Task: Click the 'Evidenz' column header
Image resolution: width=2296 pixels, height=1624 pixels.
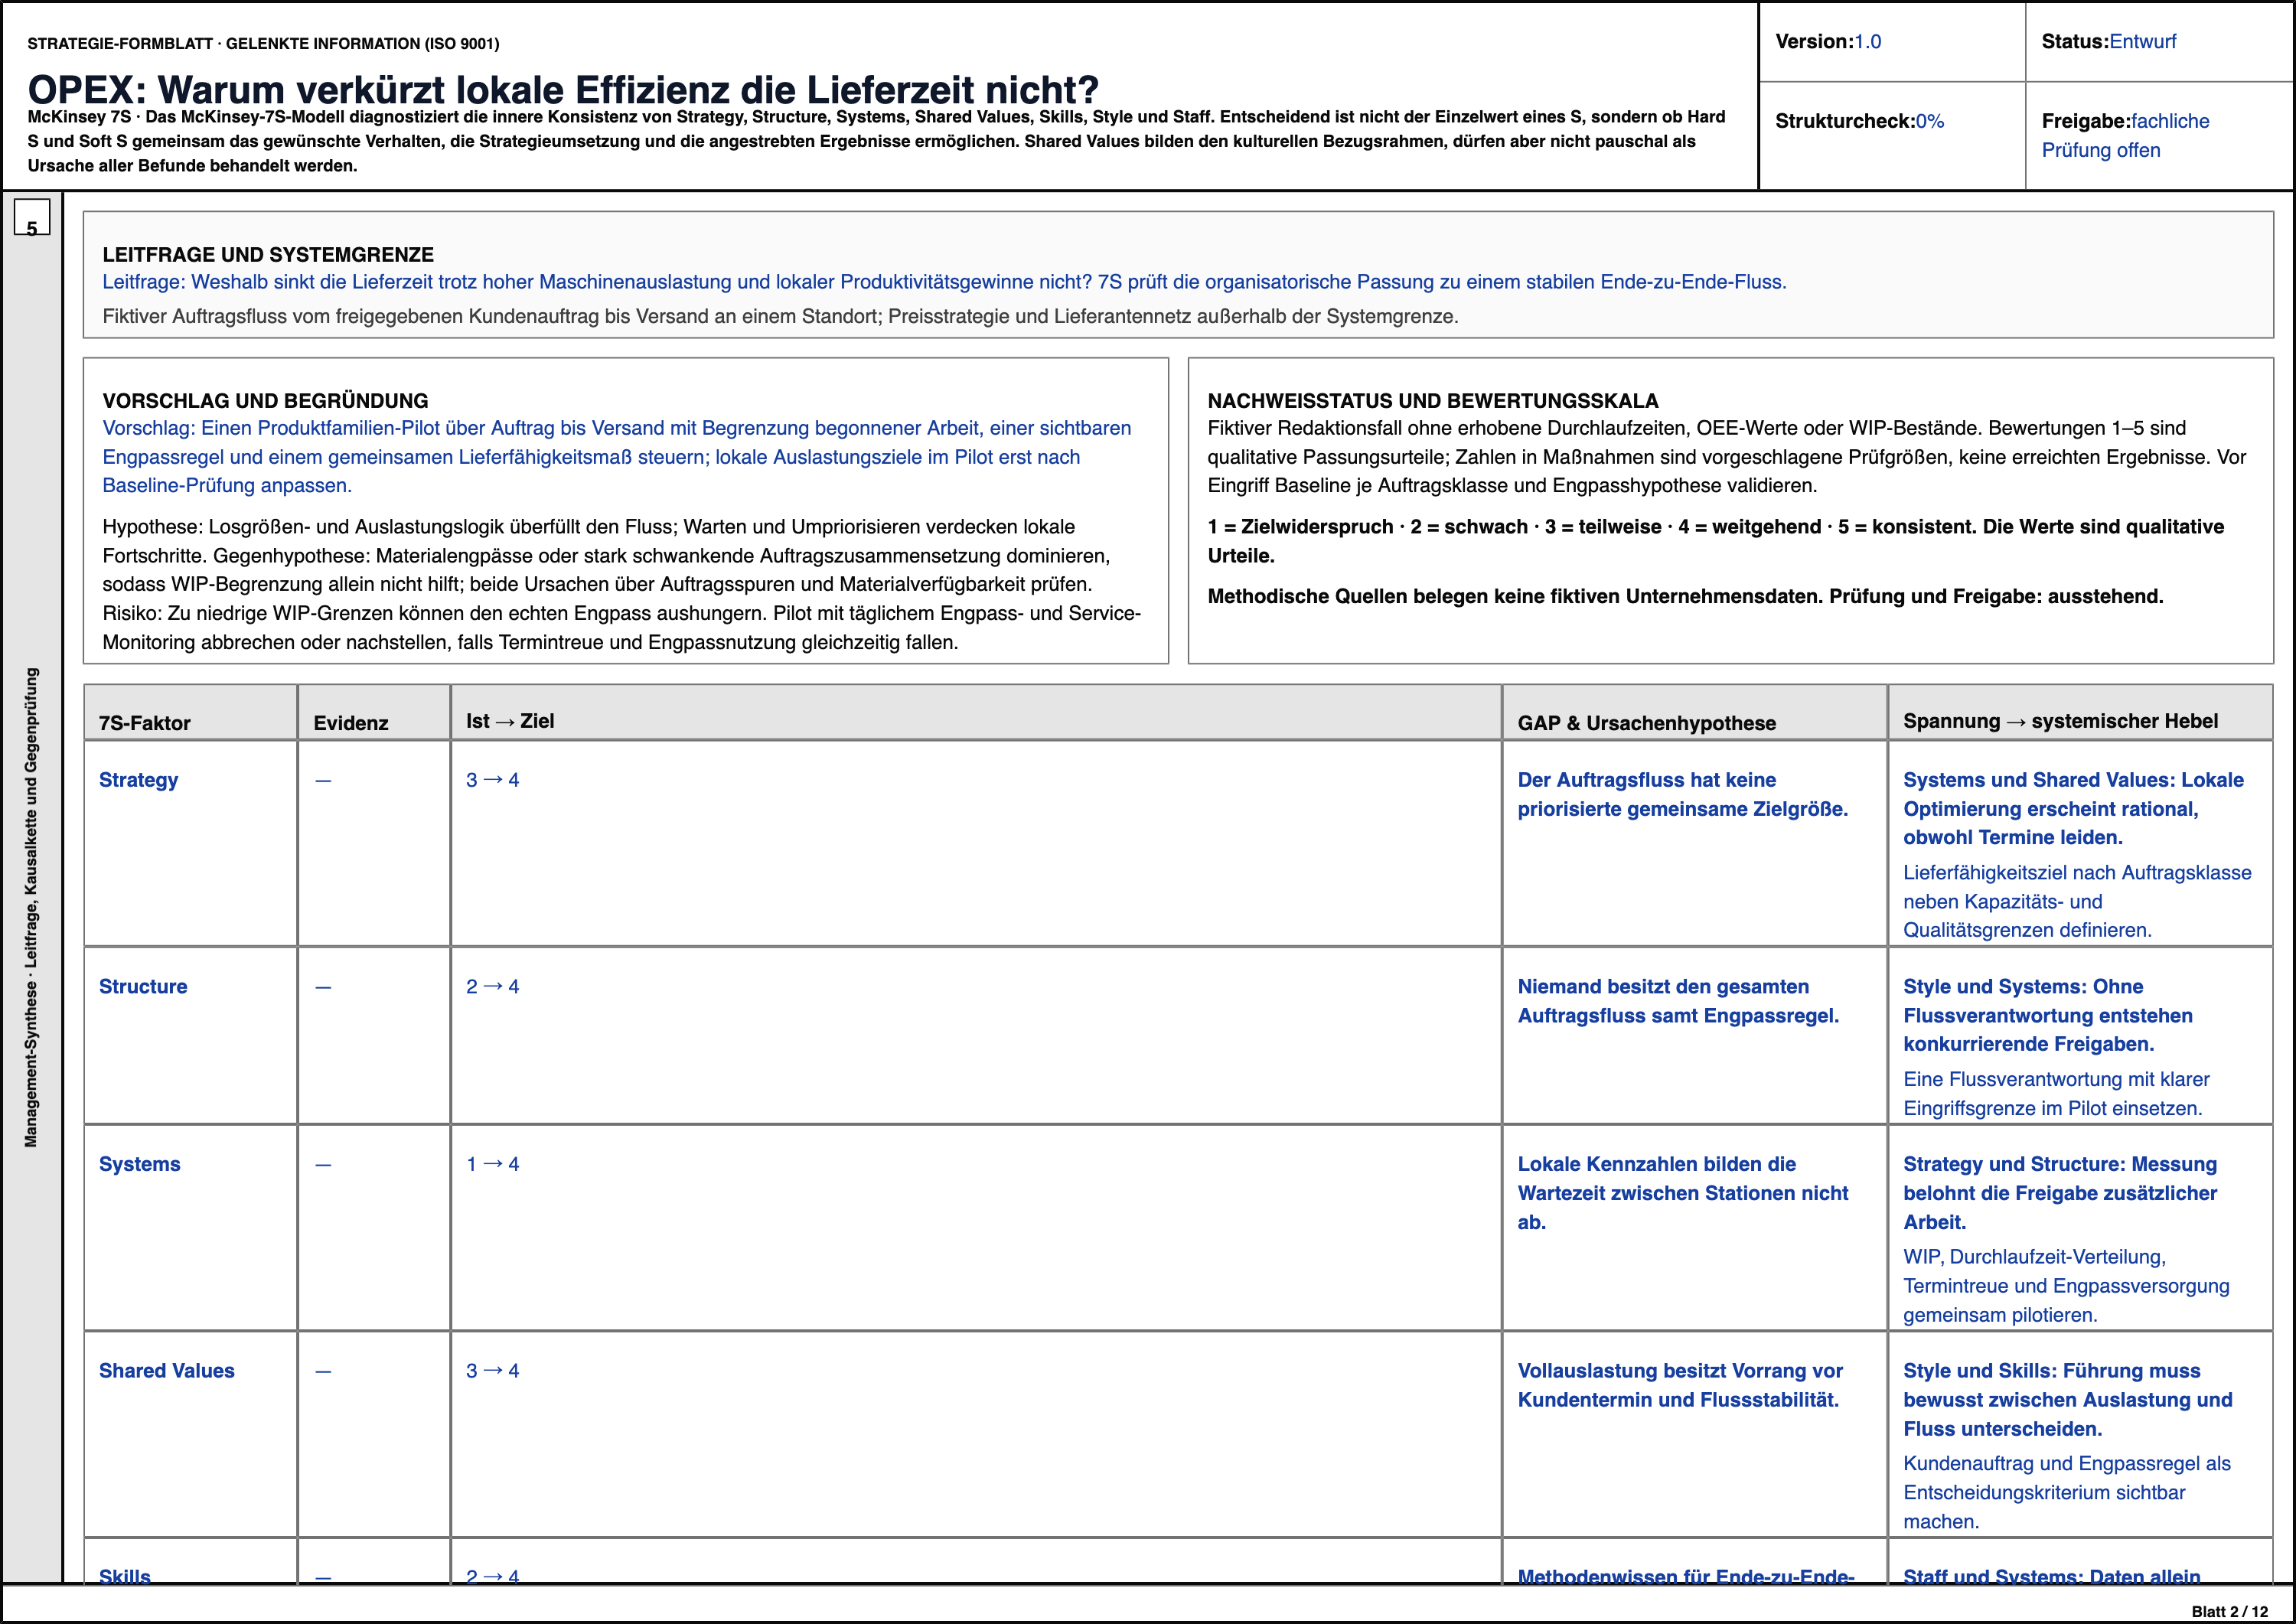Action: click(x=374, y=713)
